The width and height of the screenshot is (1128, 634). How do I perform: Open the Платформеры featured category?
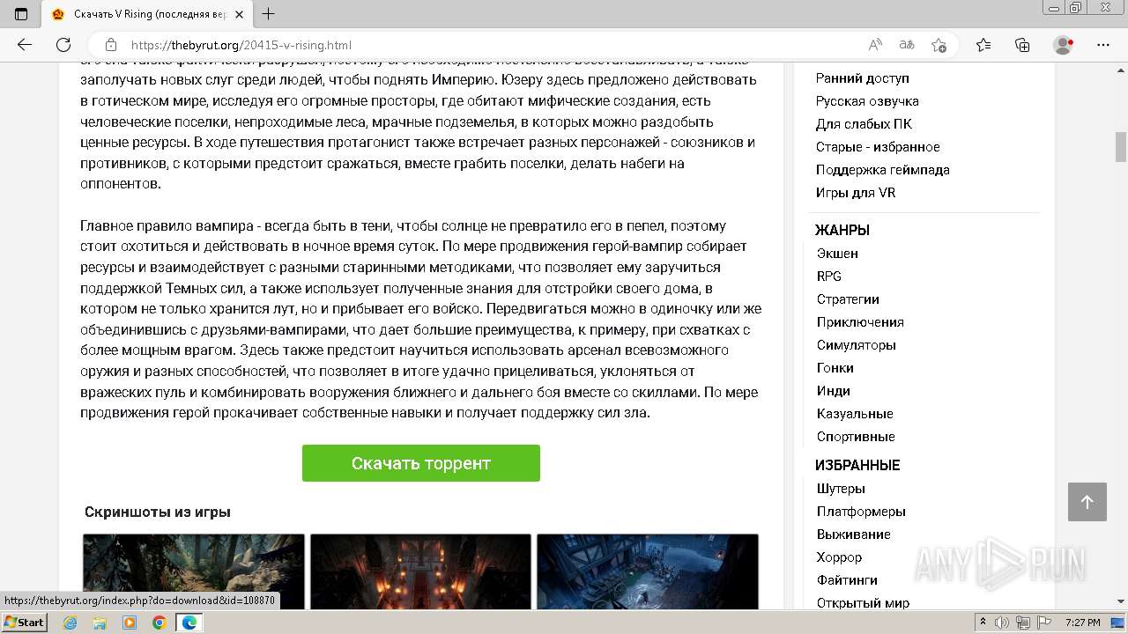861,512
